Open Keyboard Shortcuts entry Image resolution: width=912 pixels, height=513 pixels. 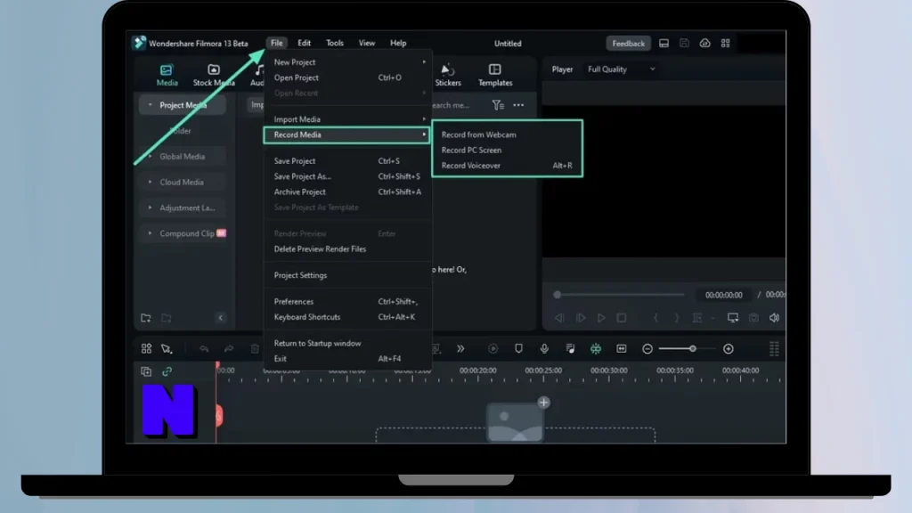click(x=347, y=317)
